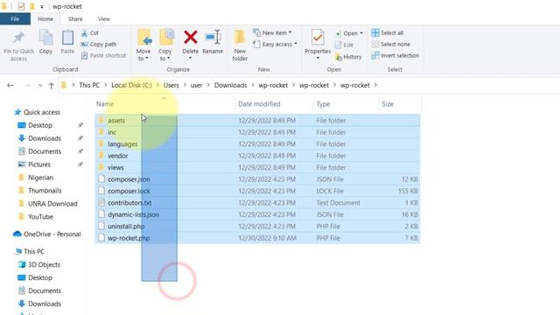Open the File tab

pyautogui.click(x=15, y=19)
